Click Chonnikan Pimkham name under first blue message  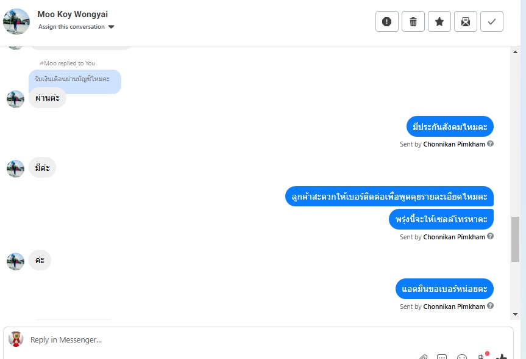[x=454, y=144]
